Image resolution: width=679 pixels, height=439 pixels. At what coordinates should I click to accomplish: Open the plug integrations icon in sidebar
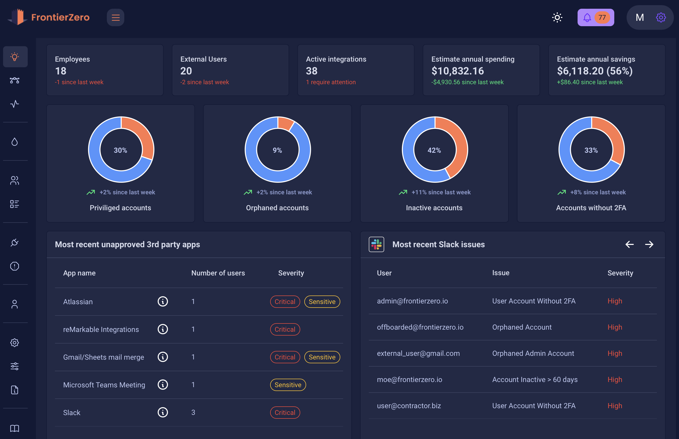coord(15,242)
